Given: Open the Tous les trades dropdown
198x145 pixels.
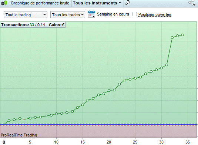Looking at the screenshot, I should (x=68, y=15).
